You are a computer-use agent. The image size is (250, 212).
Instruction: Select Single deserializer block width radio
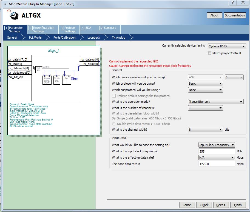pos(114,118)
